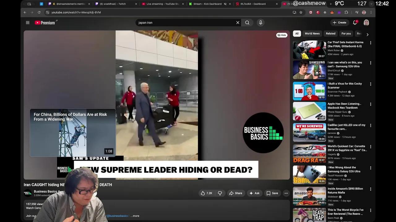The image size is (396, 222).
Task: Open World's Quickest Car Corvette title
Action: click(x=347, y=148)
